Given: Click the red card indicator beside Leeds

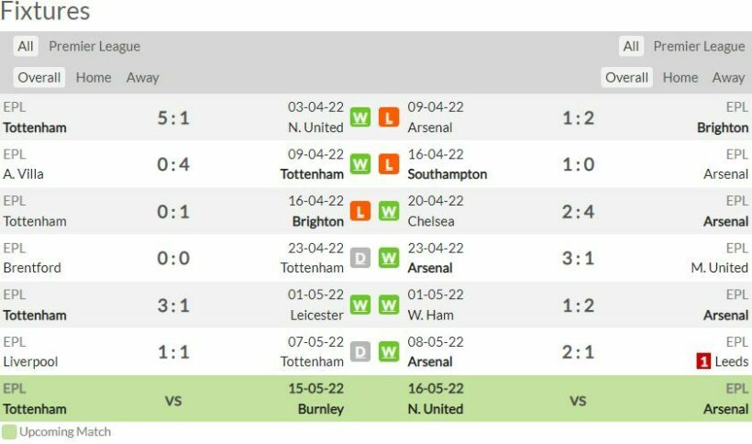Looking at the screenshot, I should (703, 361).
